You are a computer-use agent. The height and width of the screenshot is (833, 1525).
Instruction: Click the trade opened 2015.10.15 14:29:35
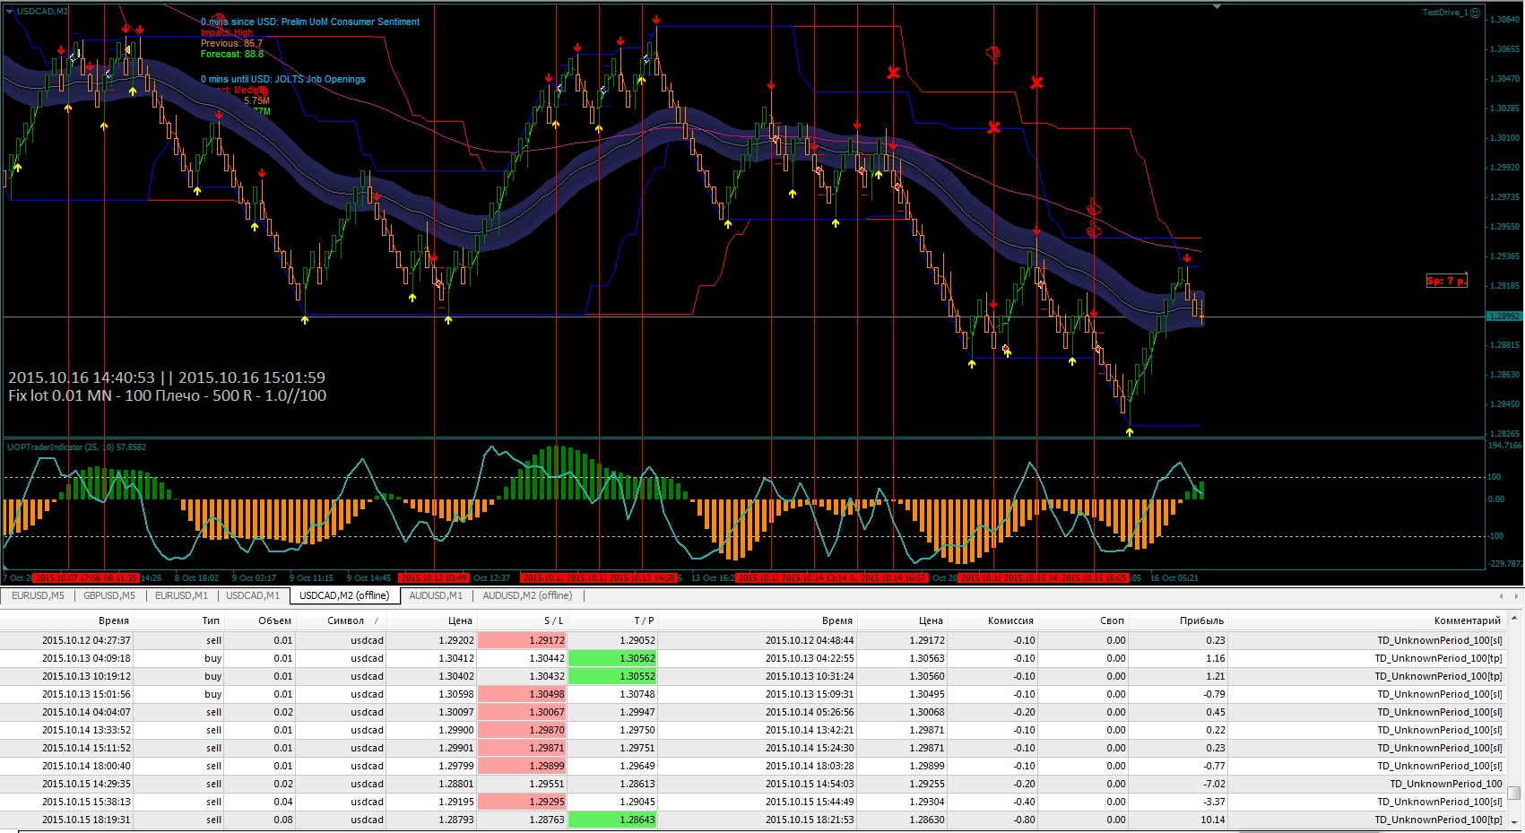point(753,784)
